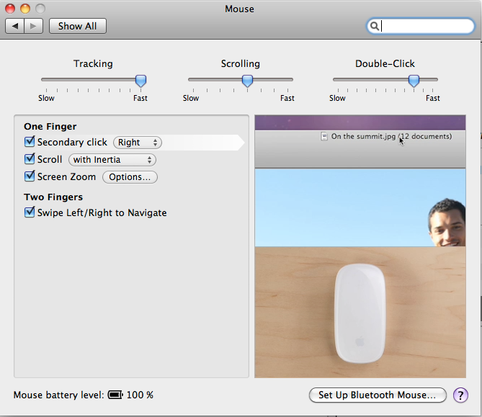Click the mouse battery level icon
This screenshot has height=417, width=482.
115,395
